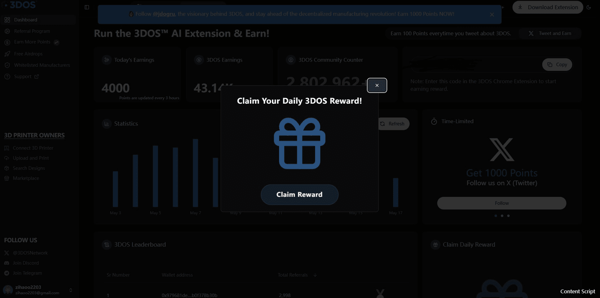
Task: Open the @jdogru link in the banner
Action: 164,14
